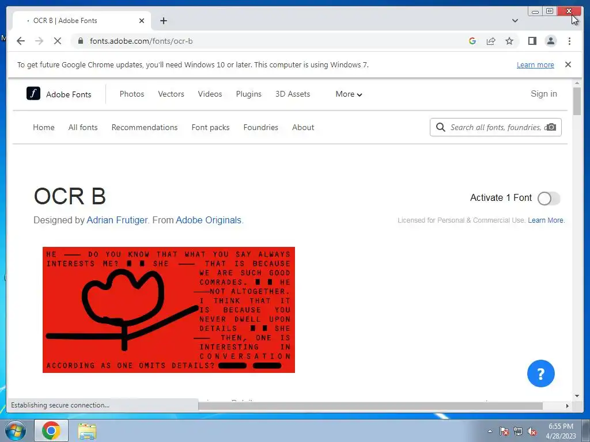Viewport: 590px width, 442px height.
Task: Open Chrome's three-dot menu
Action: [569, 41]
